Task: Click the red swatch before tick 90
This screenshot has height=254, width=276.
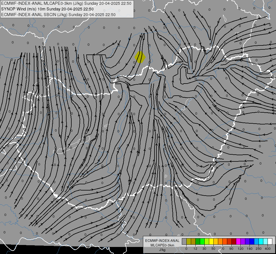Action: [x=229, y=241]
